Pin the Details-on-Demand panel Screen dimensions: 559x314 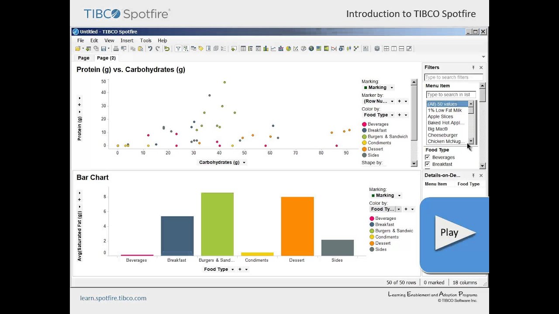[473, 175]
